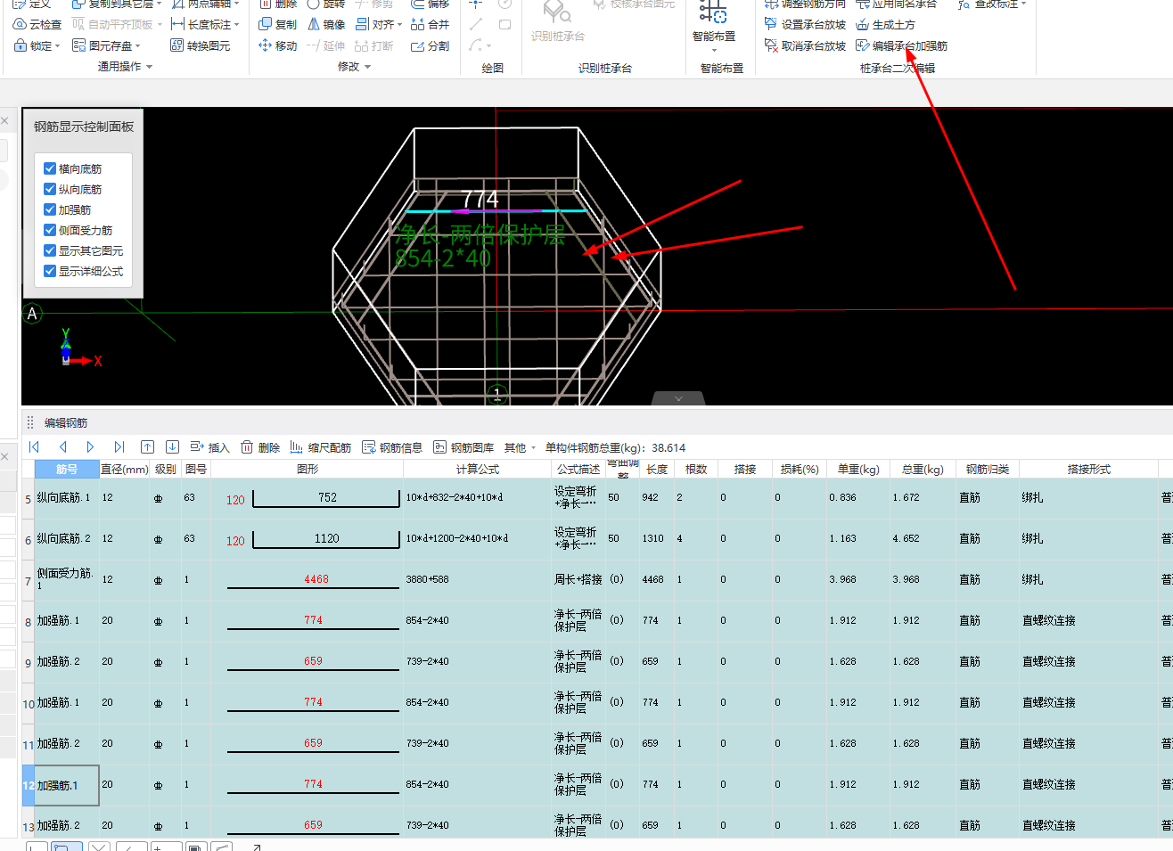This screenshot has height=851, width=1173.
Task: Move rebar row up
Action: click(148, 447)
